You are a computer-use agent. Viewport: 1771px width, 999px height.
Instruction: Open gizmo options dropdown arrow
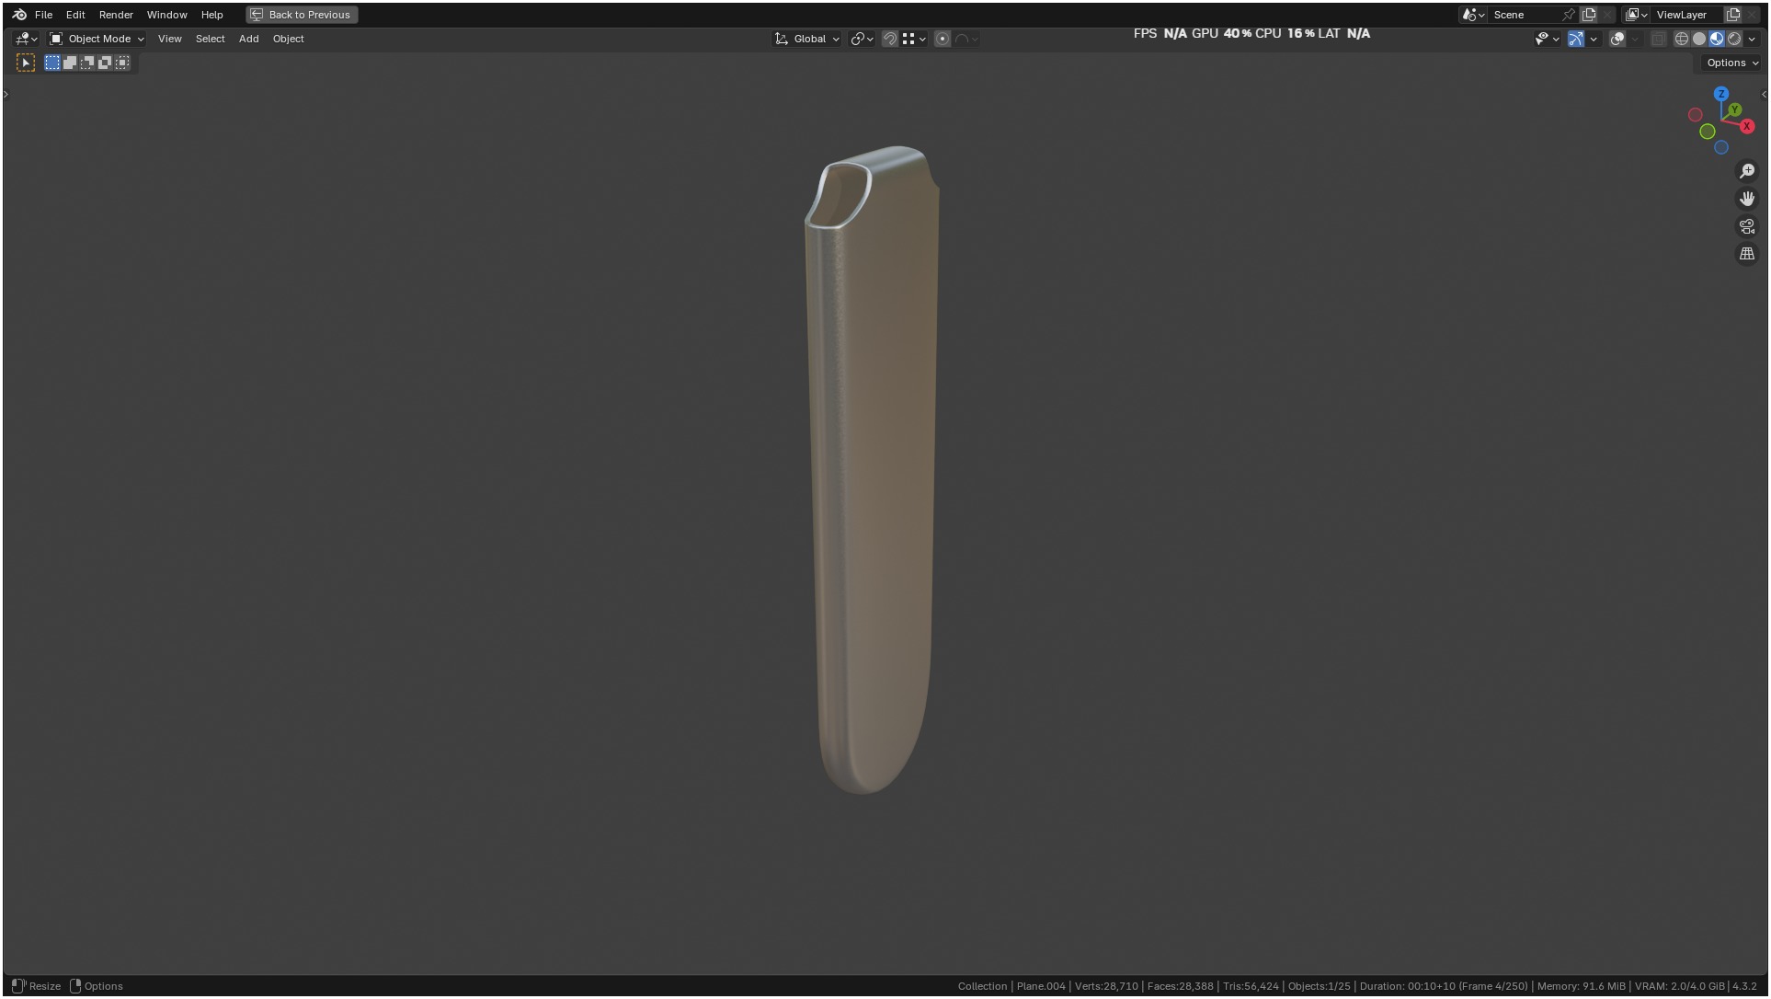tap(1594, 39)
